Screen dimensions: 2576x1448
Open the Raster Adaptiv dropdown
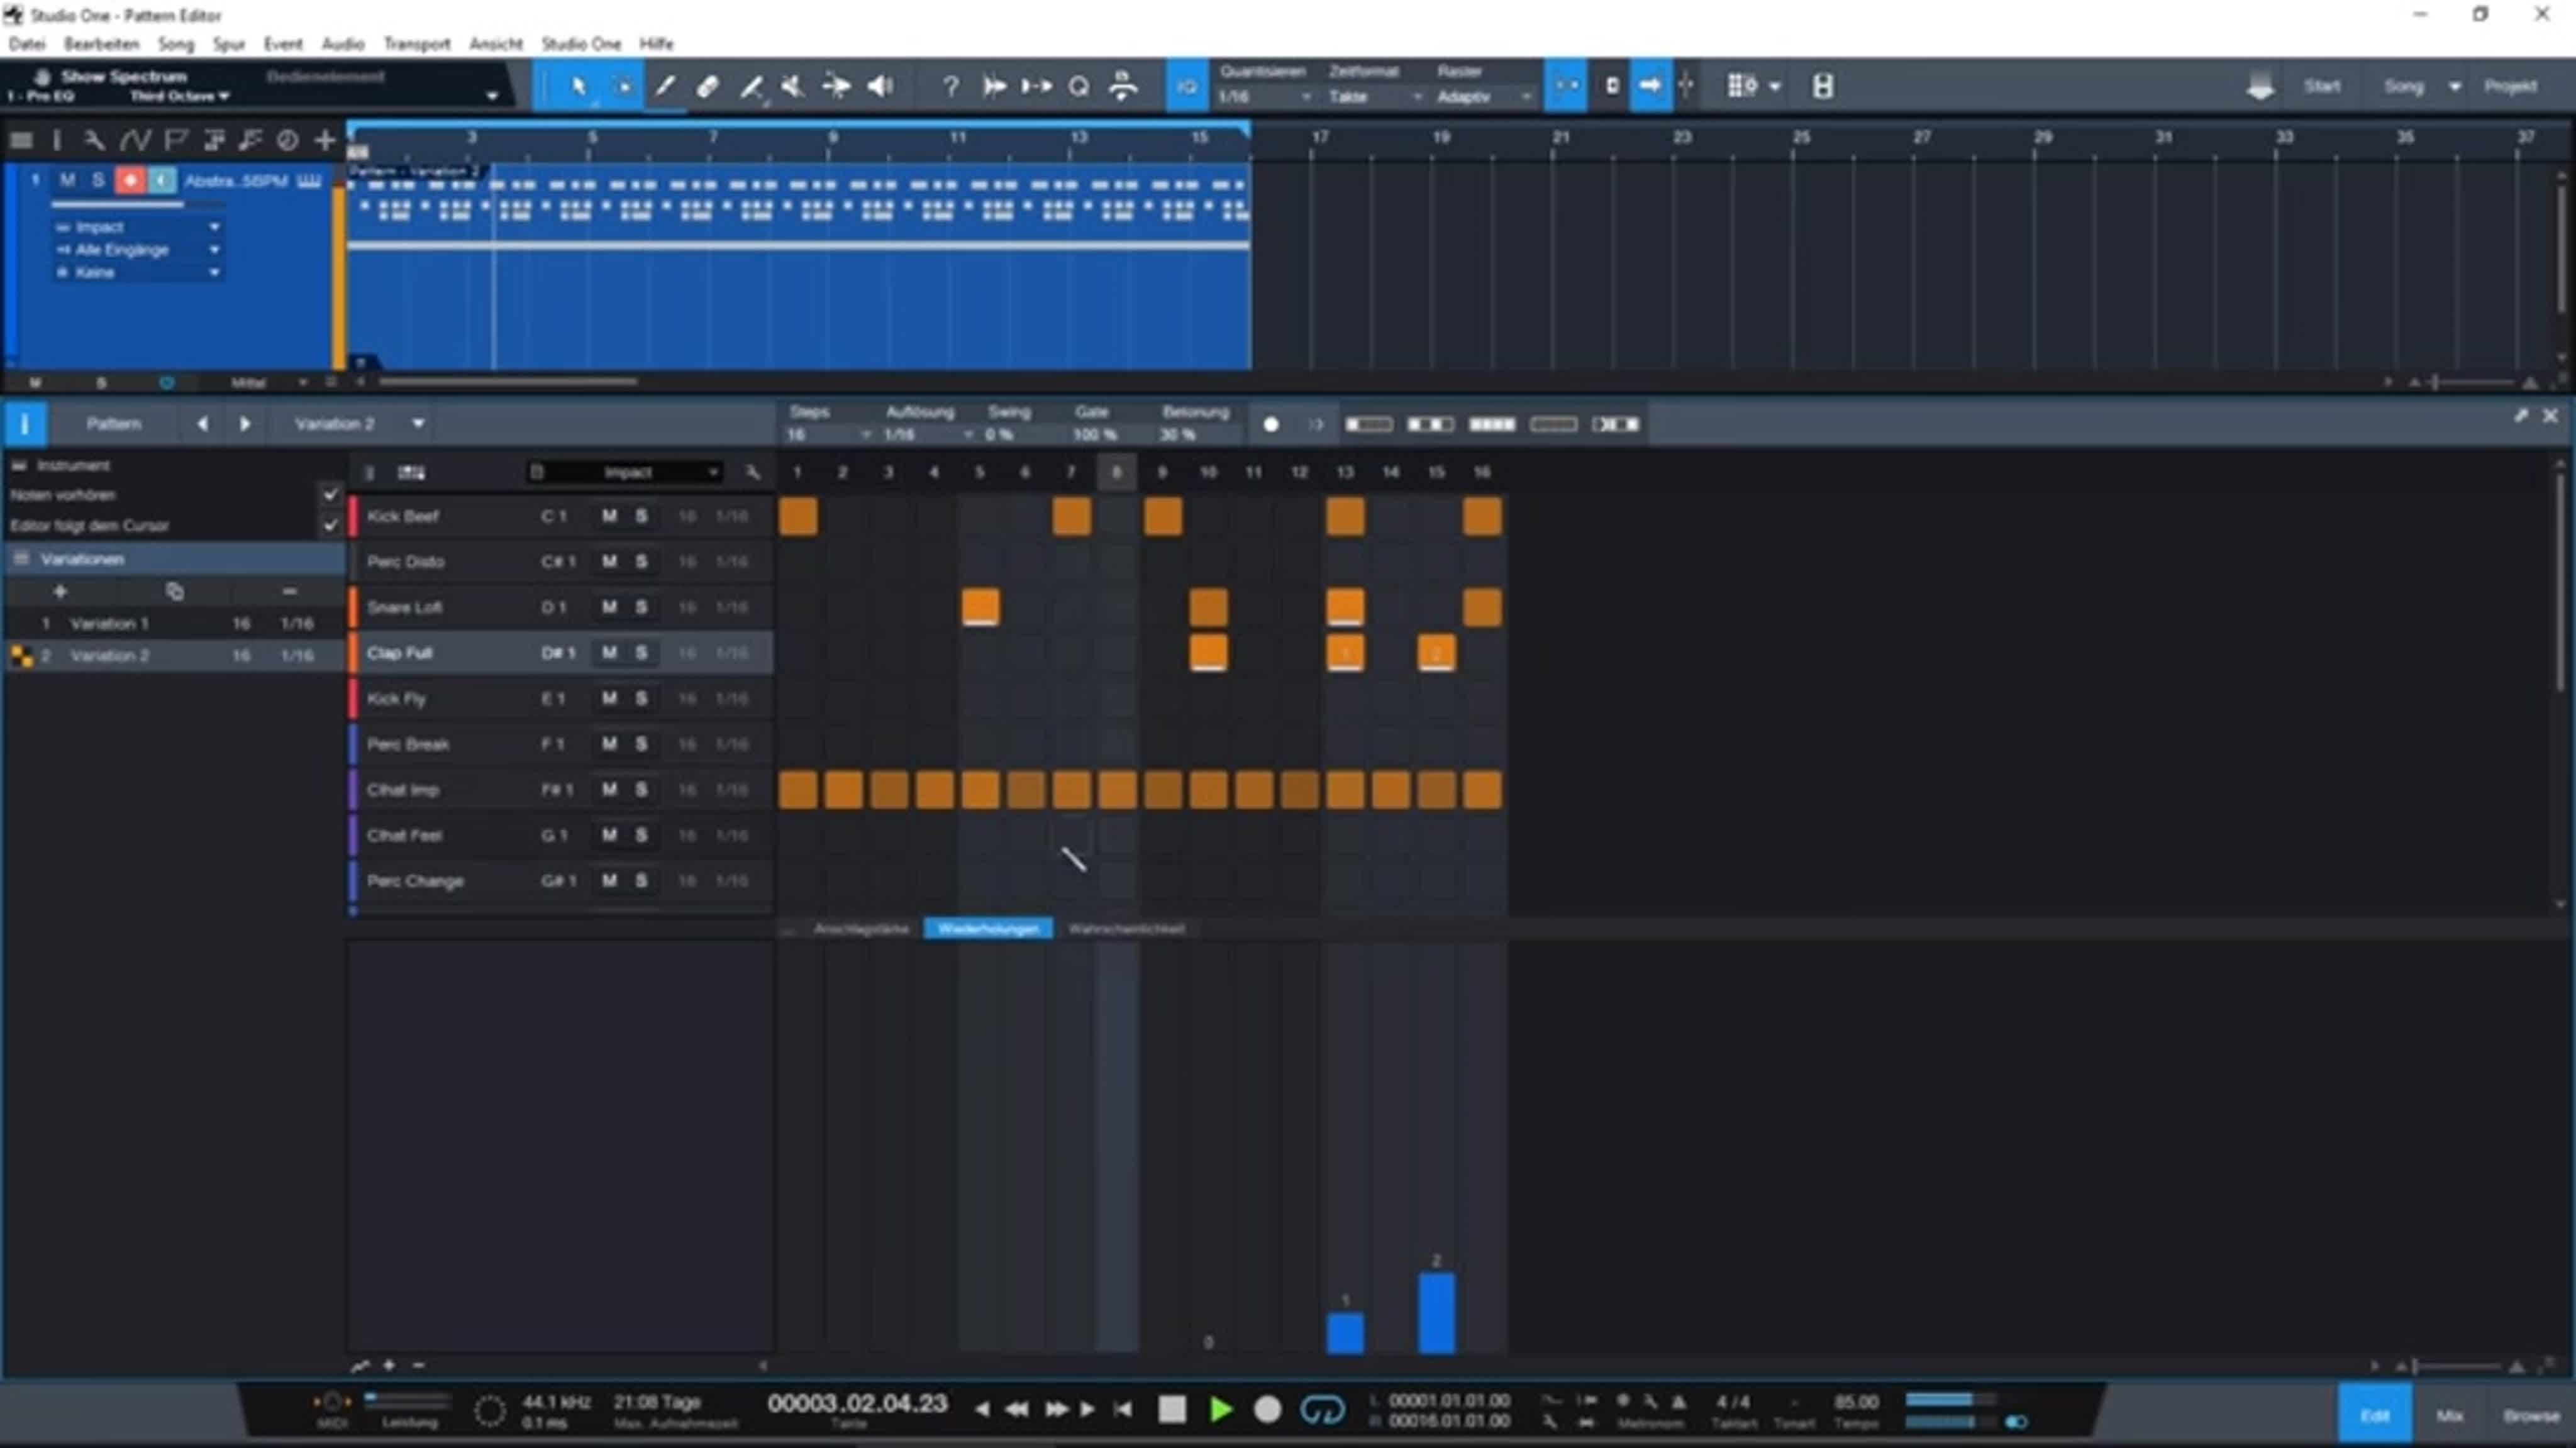pyautogui.click(x=1484, y=97)
